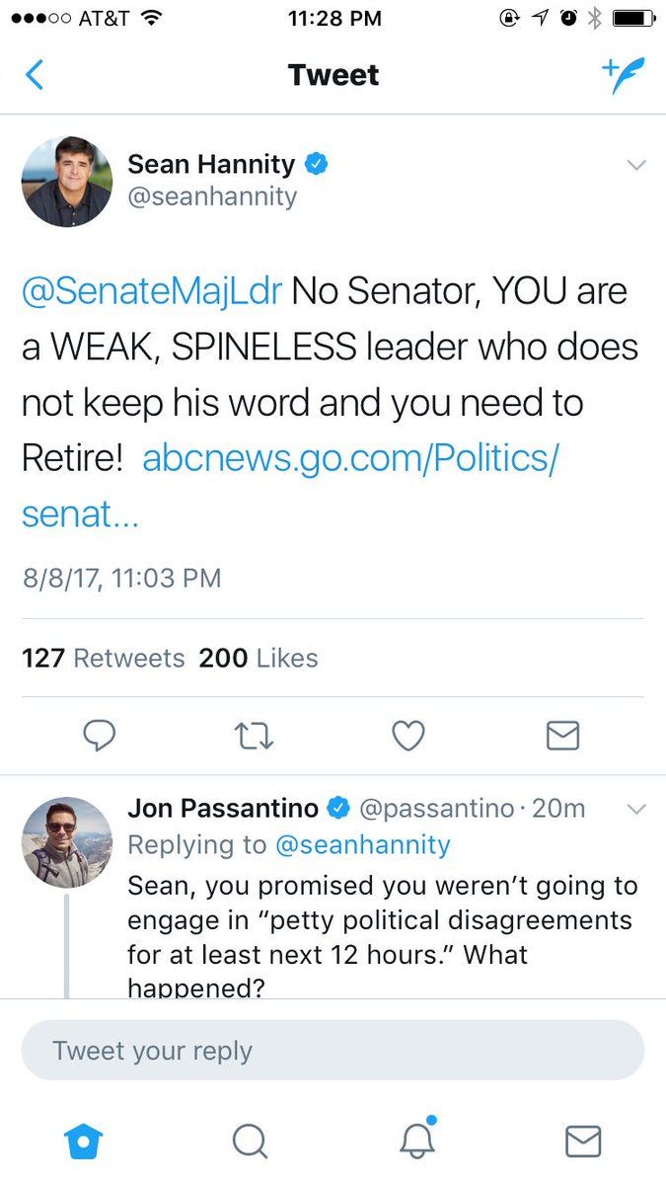The height and width of the screenshot is (1185, 666).
Task: Tap the Tweet your reply field
Action: coord(333,1051)
